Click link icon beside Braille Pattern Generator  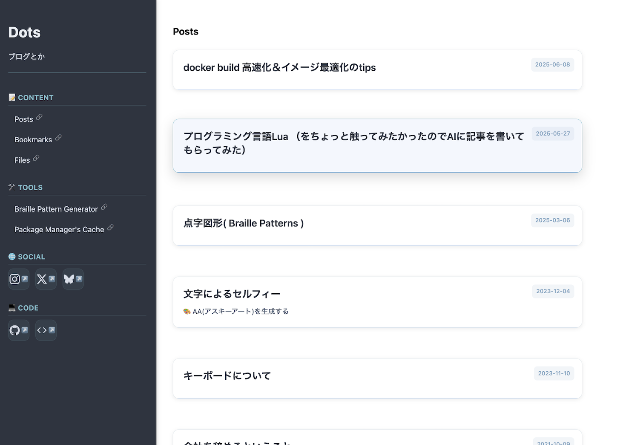point(104,207)
